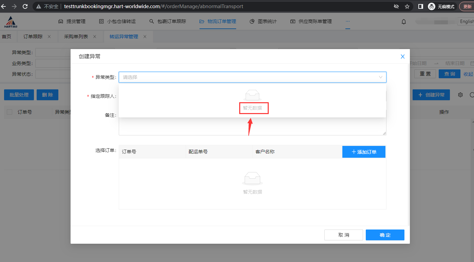474x262 pixels.
Task: Reload the page with browser refresh icon
Action: pos(25,6)
